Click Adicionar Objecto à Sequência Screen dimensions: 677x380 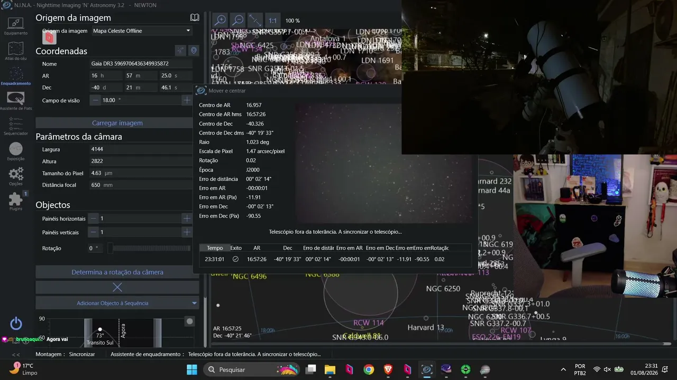tap(113, 303)
